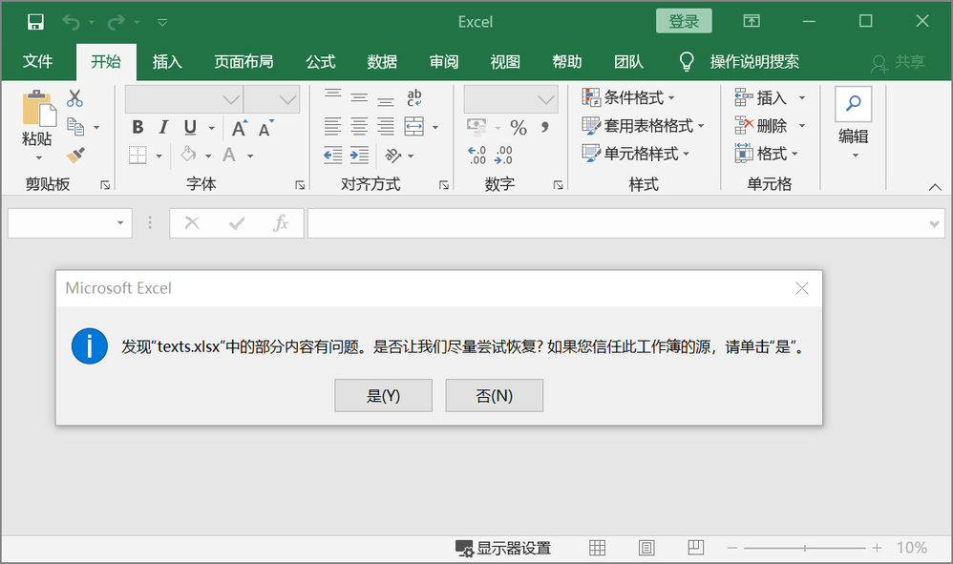
Task: Switch to the 插入 tab
Action: click(x=167, y=61)
